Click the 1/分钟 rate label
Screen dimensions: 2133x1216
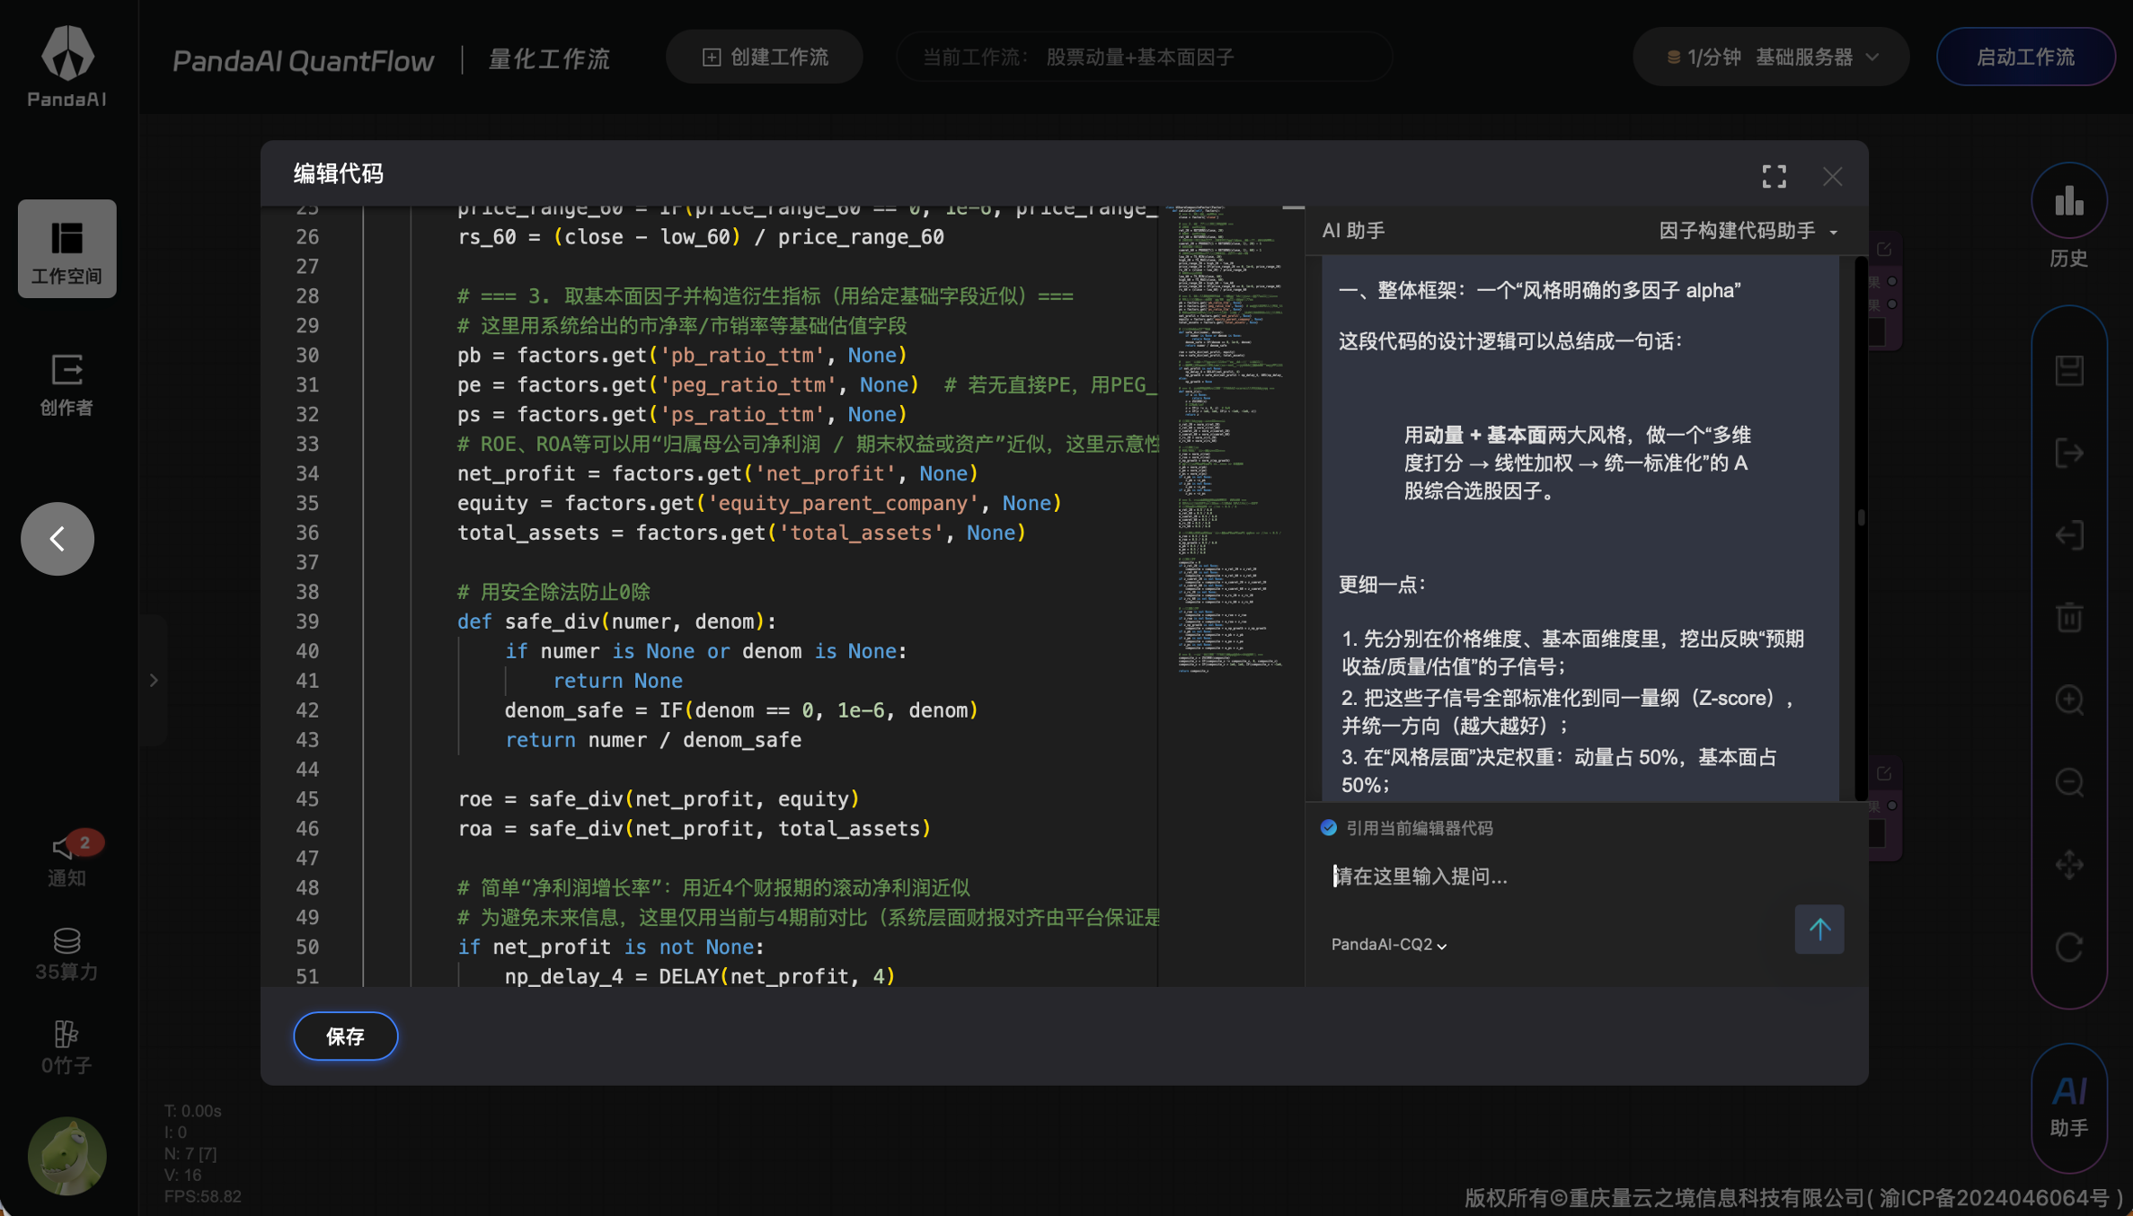[1713, 57]
